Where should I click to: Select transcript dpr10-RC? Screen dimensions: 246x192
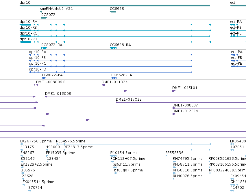(115, 36)
